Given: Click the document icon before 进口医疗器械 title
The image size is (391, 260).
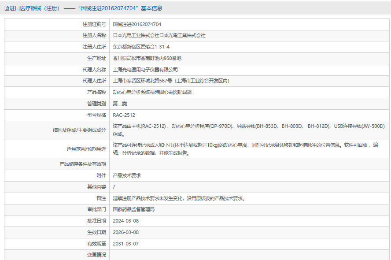Looking at the screenshot, I should (x=7, y=8).
